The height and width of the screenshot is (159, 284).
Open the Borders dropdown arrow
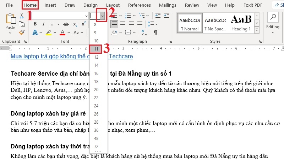tap(134, 33)
